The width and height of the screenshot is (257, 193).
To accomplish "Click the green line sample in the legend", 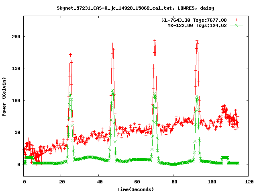I will point(236,25).
